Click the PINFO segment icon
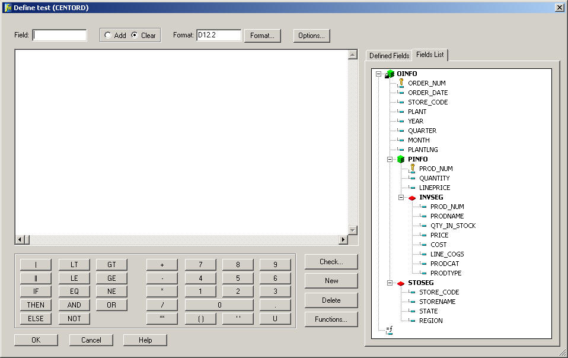 coord(401,159)
